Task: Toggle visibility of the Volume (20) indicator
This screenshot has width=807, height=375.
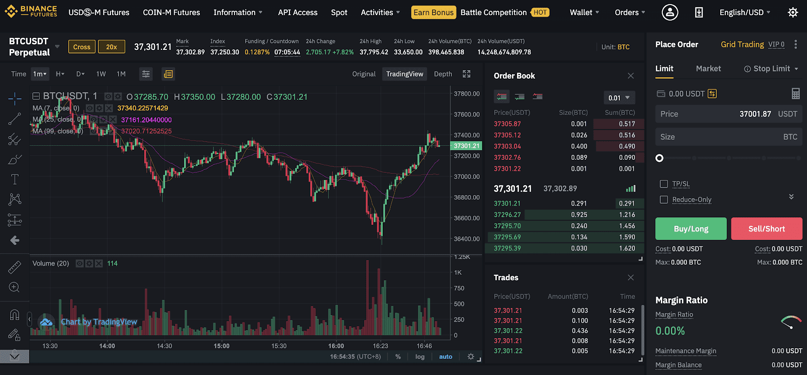Action: coord(80,263)
